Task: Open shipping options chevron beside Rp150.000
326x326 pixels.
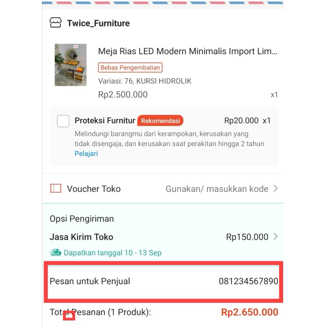Action: pos(275,236)
